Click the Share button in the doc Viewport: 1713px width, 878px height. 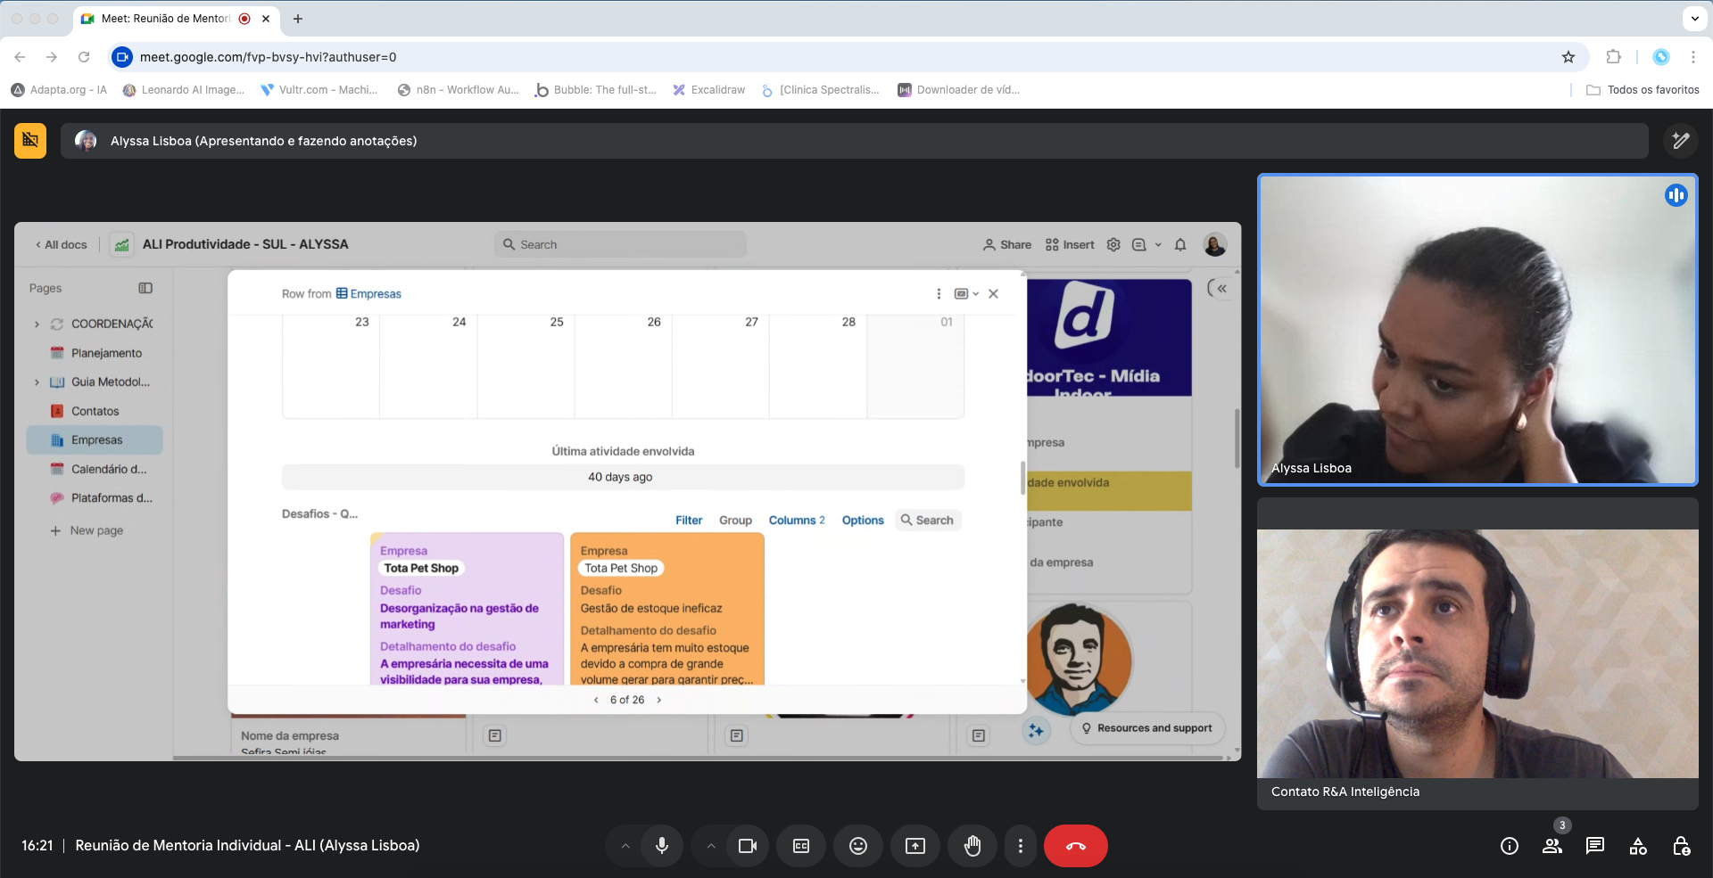click(x=1006, y=245)
